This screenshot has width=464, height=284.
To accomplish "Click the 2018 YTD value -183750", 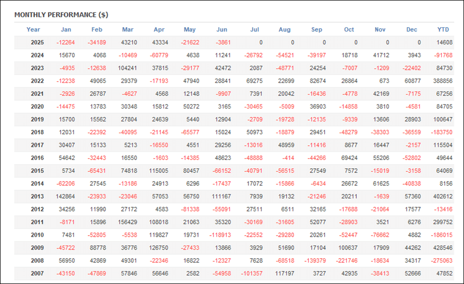I will coord(442,132).
